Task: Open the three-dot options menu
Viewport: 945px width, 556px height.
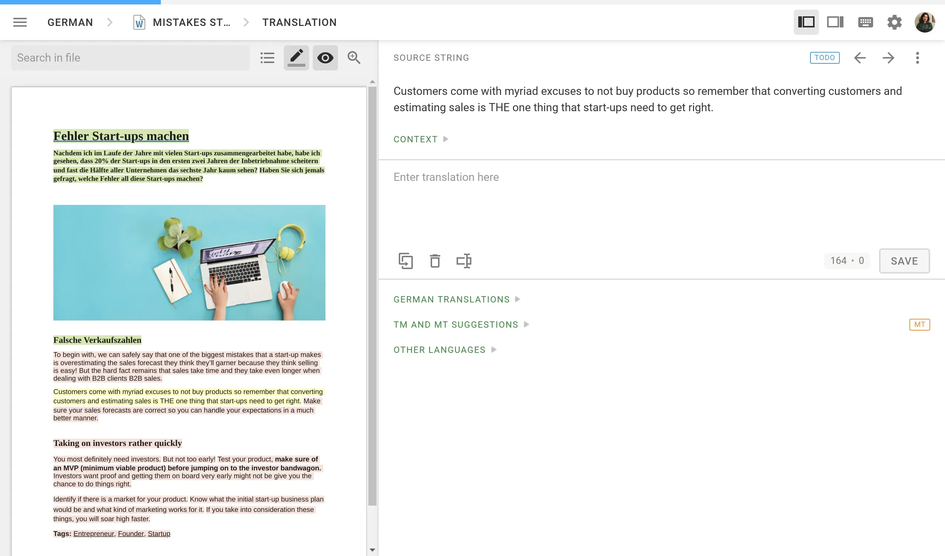Action: (x=918, y=58)
